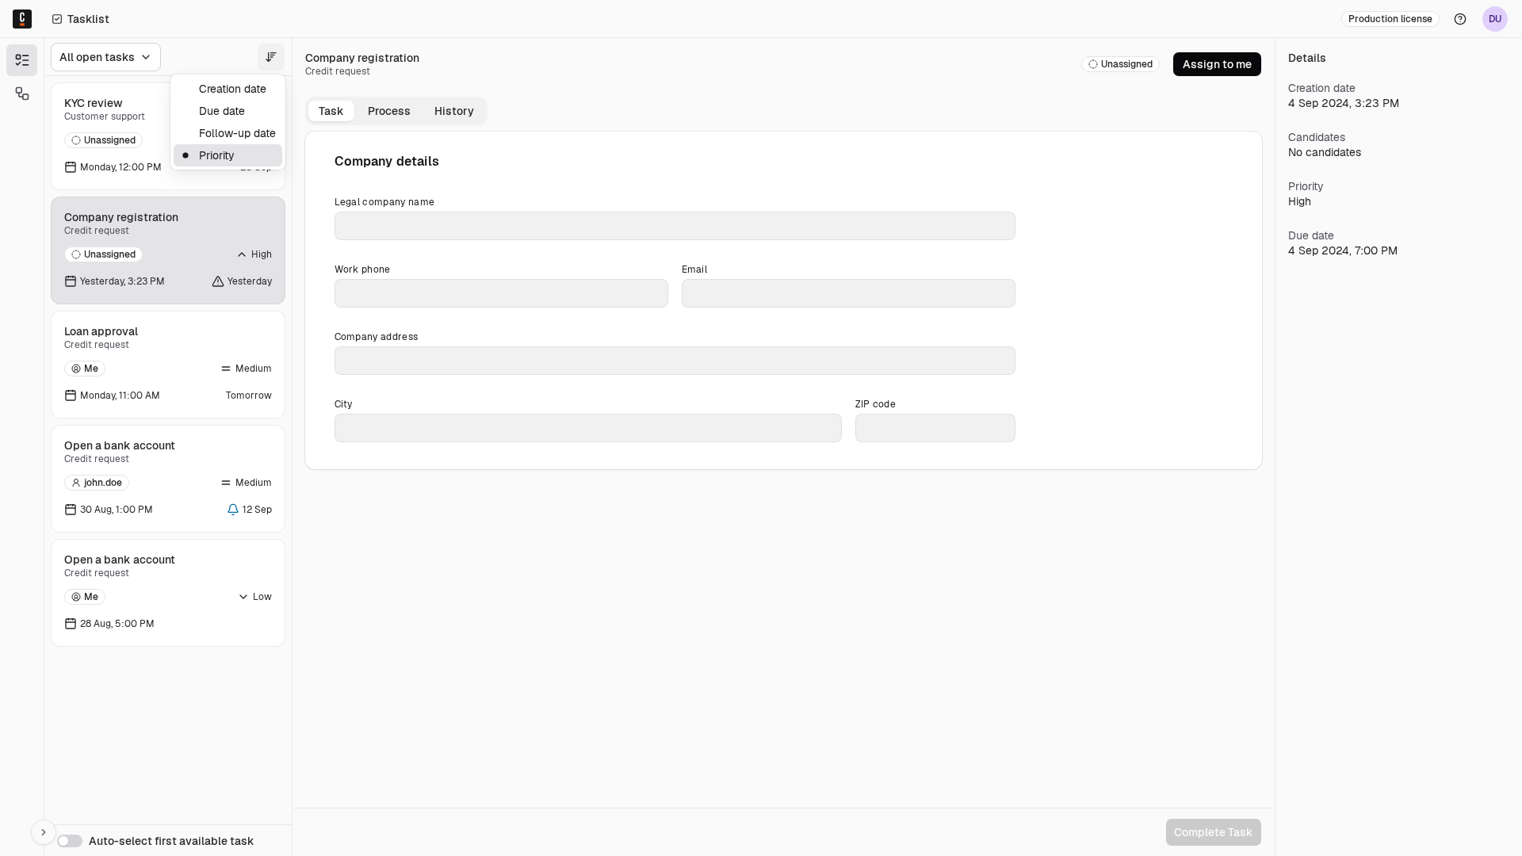
Task: Switch to the History tab
Action: (x=454, y=111)
